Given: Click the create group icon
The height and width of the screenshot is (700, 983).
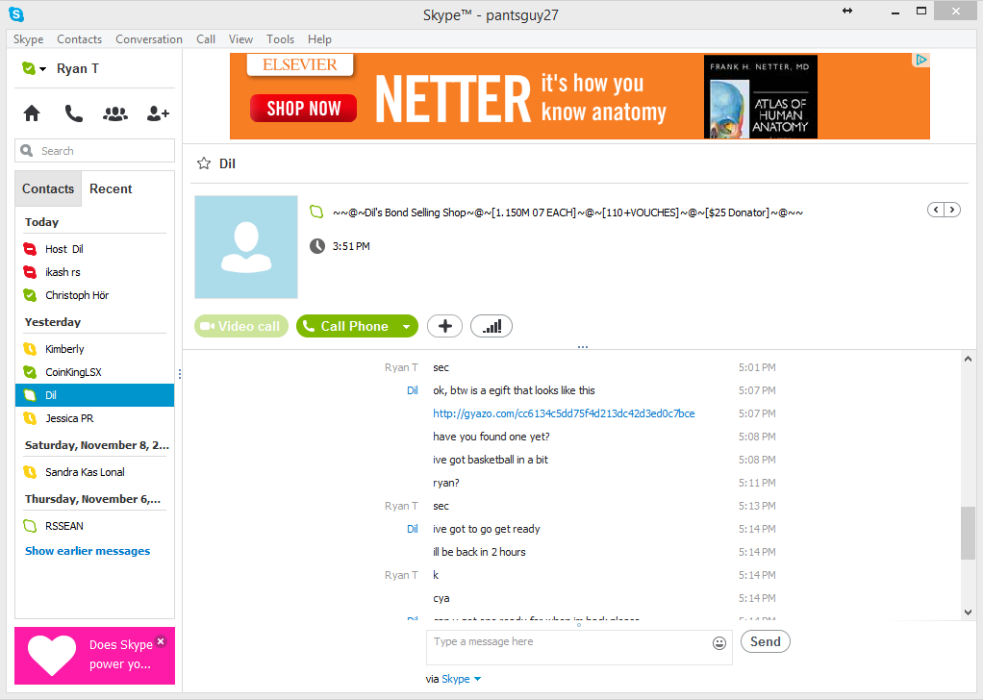Looking at the screenshot, I should tap(115, 113).
